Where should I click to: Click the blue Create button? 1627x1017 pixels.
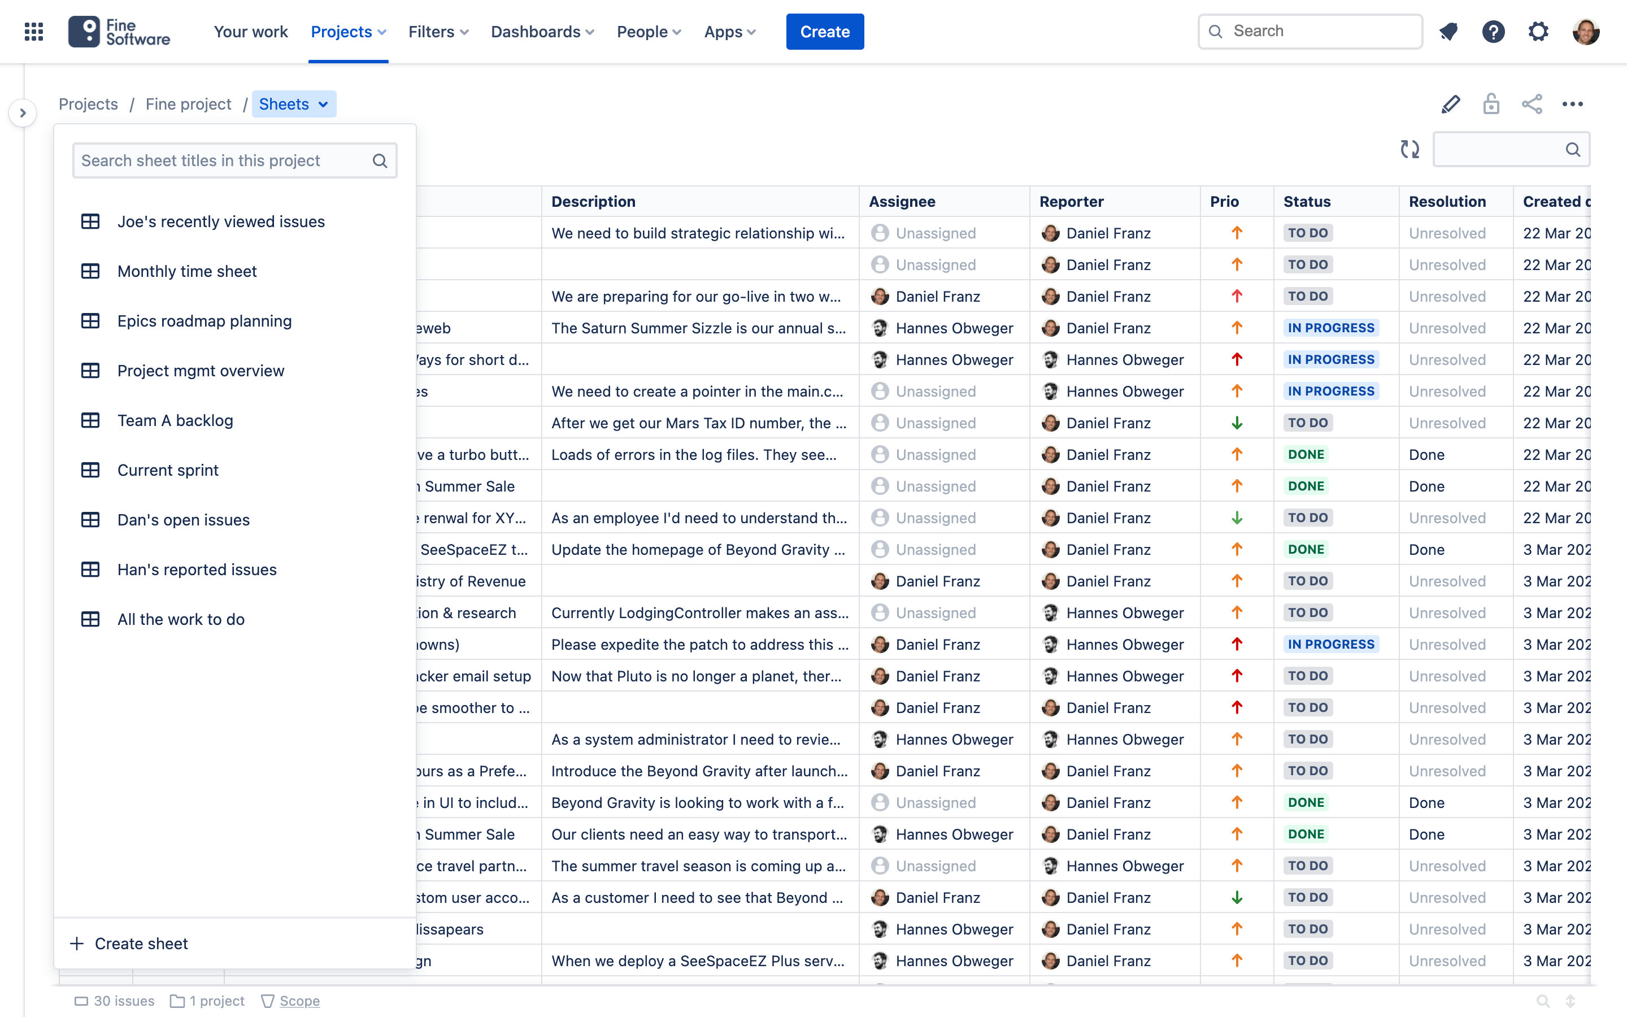824,32
